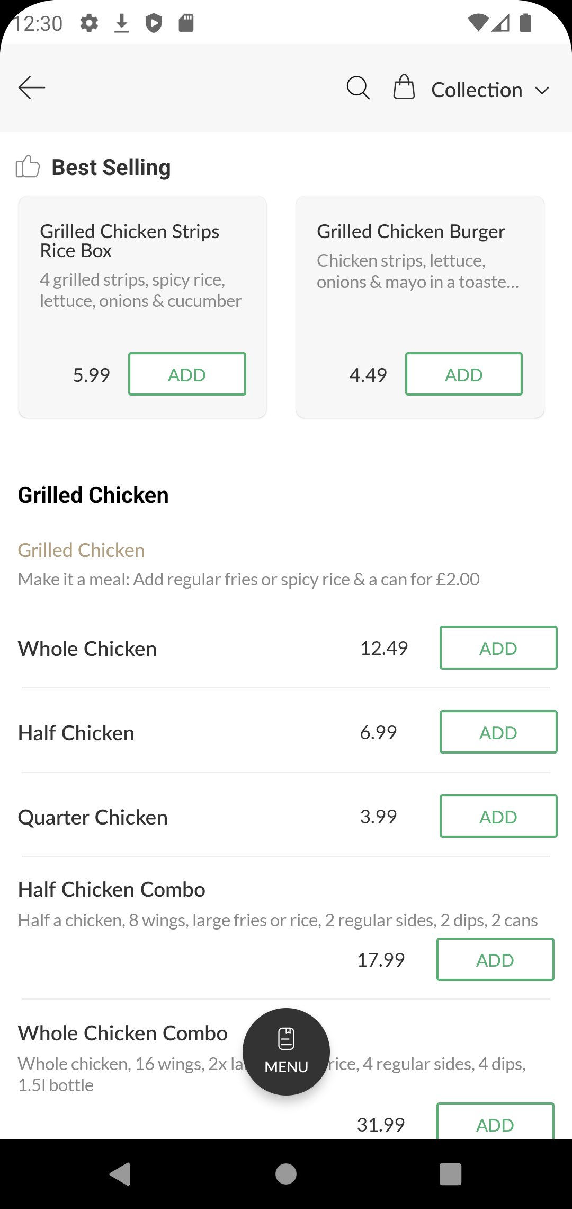Add Half Chicken Combo to basket
Screen dimensions: 572x1209
tap(495, 960)
